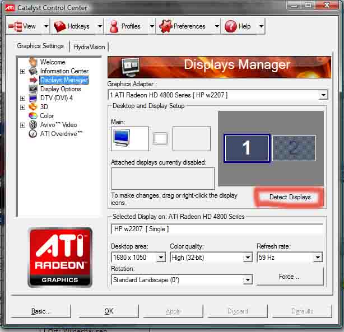Select display 2 in layout preview

[x=294, y=148]
